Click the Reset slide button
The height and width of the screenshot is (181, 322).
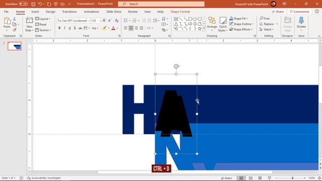pos(41,24)
